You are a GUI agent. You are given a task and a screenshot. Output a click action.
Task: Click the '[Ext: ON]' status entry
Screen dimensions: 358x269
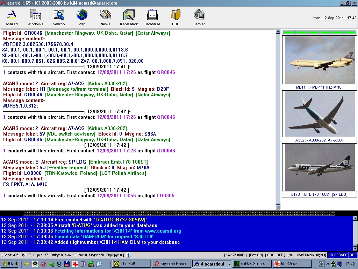tap(256, 255)
